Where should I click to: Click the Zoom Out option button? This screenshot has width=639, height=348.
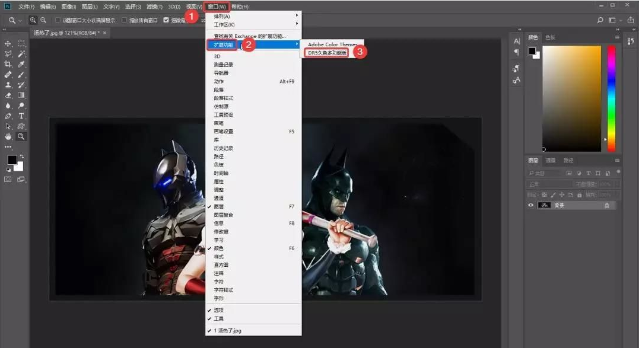click(x=43, y=20)
